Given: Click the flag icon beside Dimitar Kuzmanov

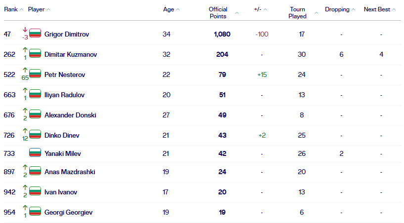Looking at the screenshot, I should pos(35,53).
